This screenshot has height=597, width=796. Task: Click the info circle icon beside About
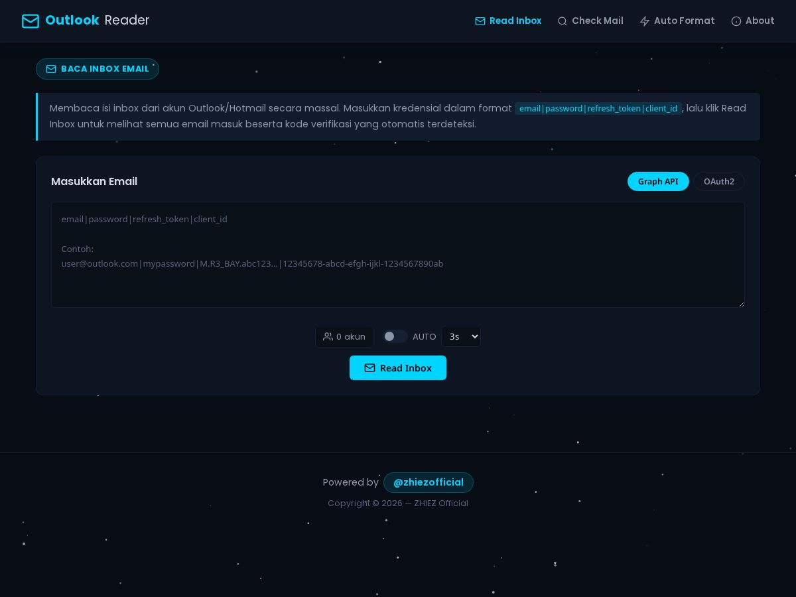pyautogui.click(x=736, y=21)
